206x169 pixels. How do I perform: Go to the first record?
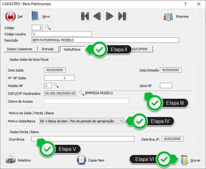(x=85, y=16)
